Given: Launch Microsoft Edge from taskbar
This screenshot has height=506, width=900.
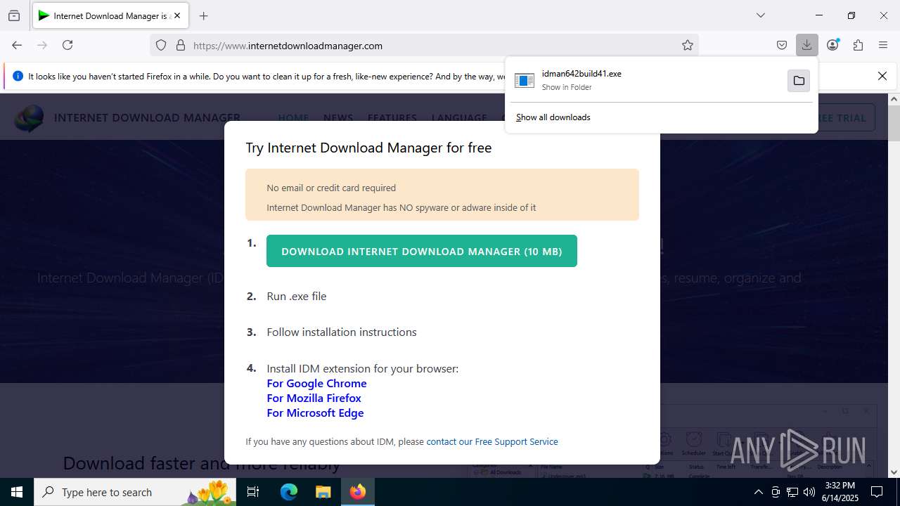Looking at the screenshot, I should click(289, 492).
